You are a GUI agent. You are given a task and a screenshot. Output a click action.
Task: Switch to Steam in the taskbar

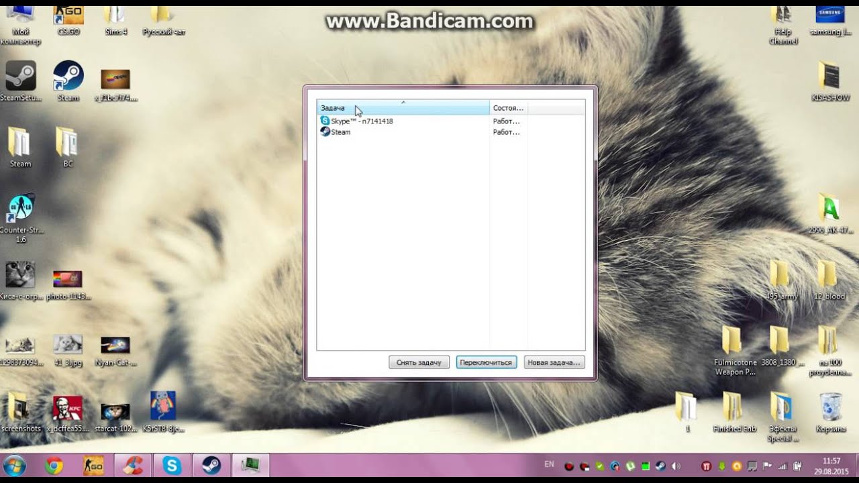click(211, 466)
